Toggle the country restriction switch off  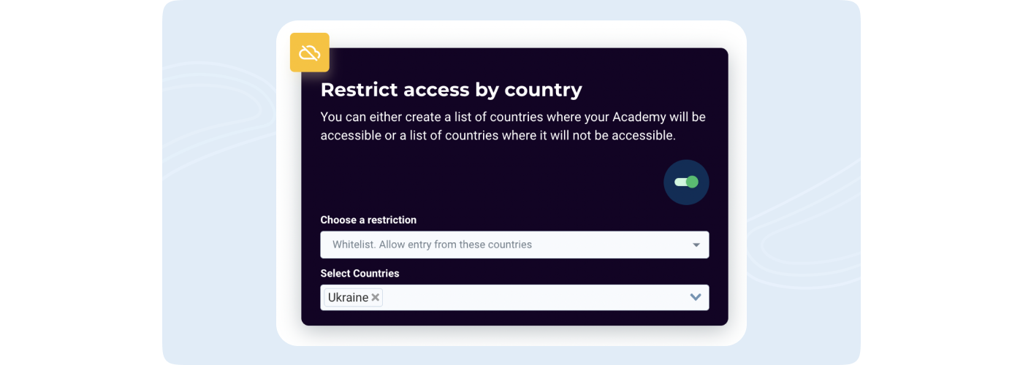(x=686, y=182)
